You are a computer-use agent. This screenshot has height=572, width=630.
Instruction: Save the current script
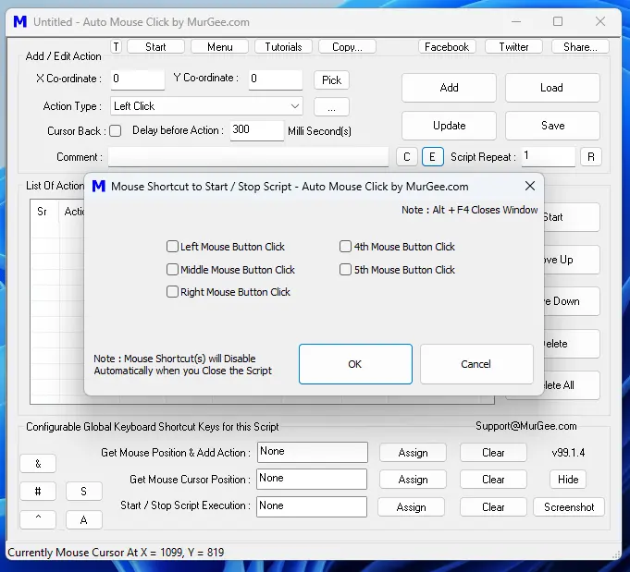click(x=552, y=126)
